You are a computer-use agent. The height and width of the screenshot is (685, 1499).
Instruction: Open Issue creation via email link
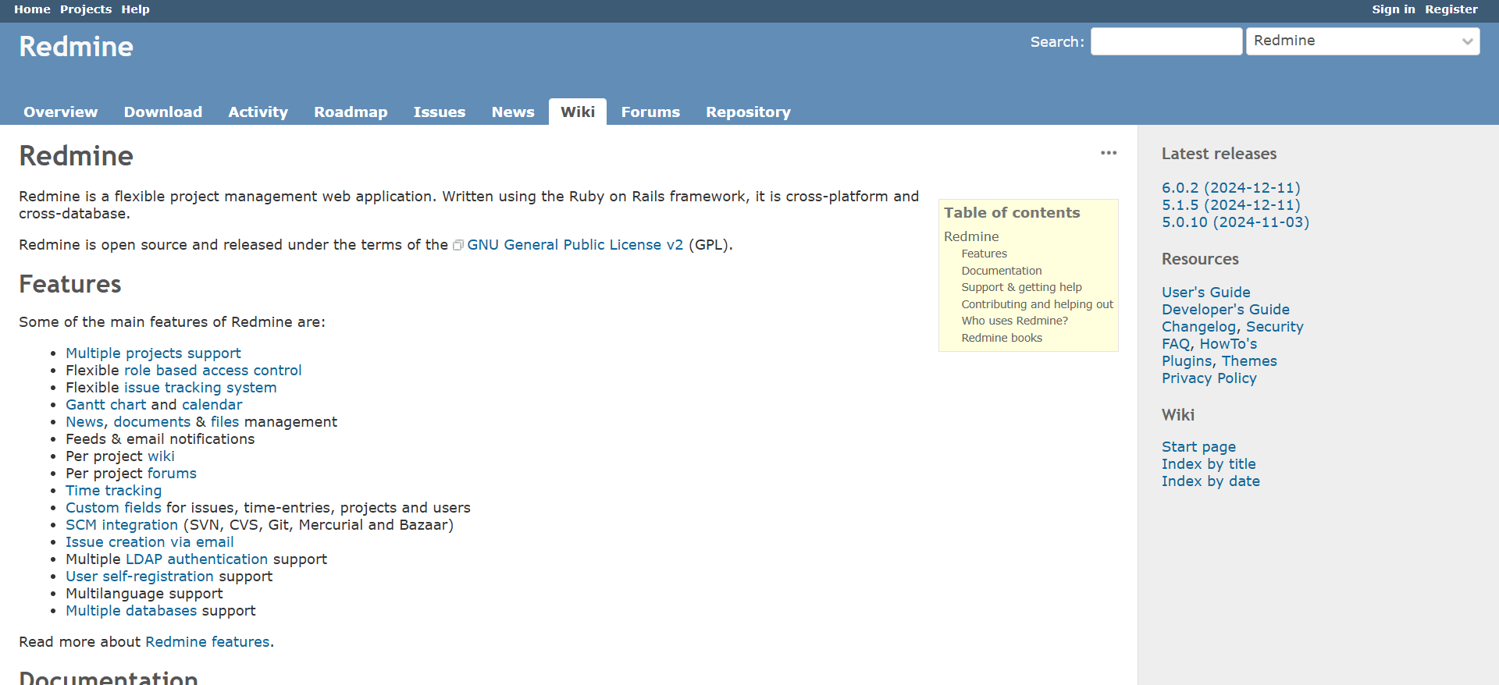tap(149, 542)
